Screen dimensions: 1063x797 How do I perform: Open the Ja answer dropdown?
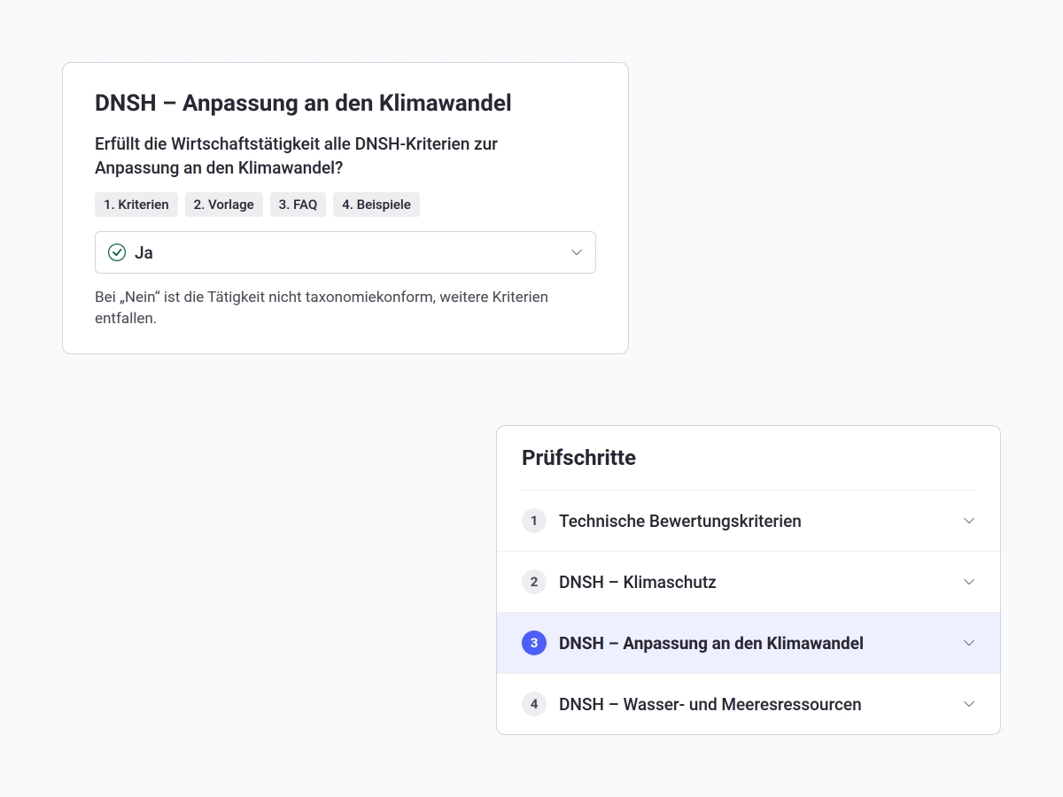coord(345,252)
